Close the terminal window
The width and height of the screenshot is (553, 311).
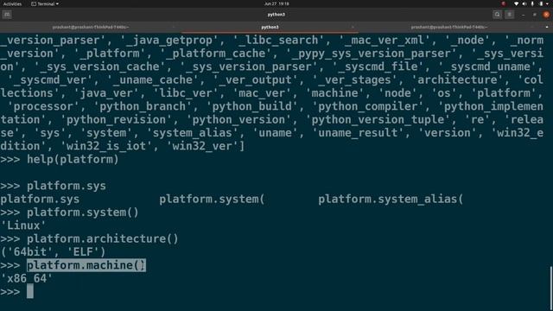pyautogui.click(x=546, y=15)
